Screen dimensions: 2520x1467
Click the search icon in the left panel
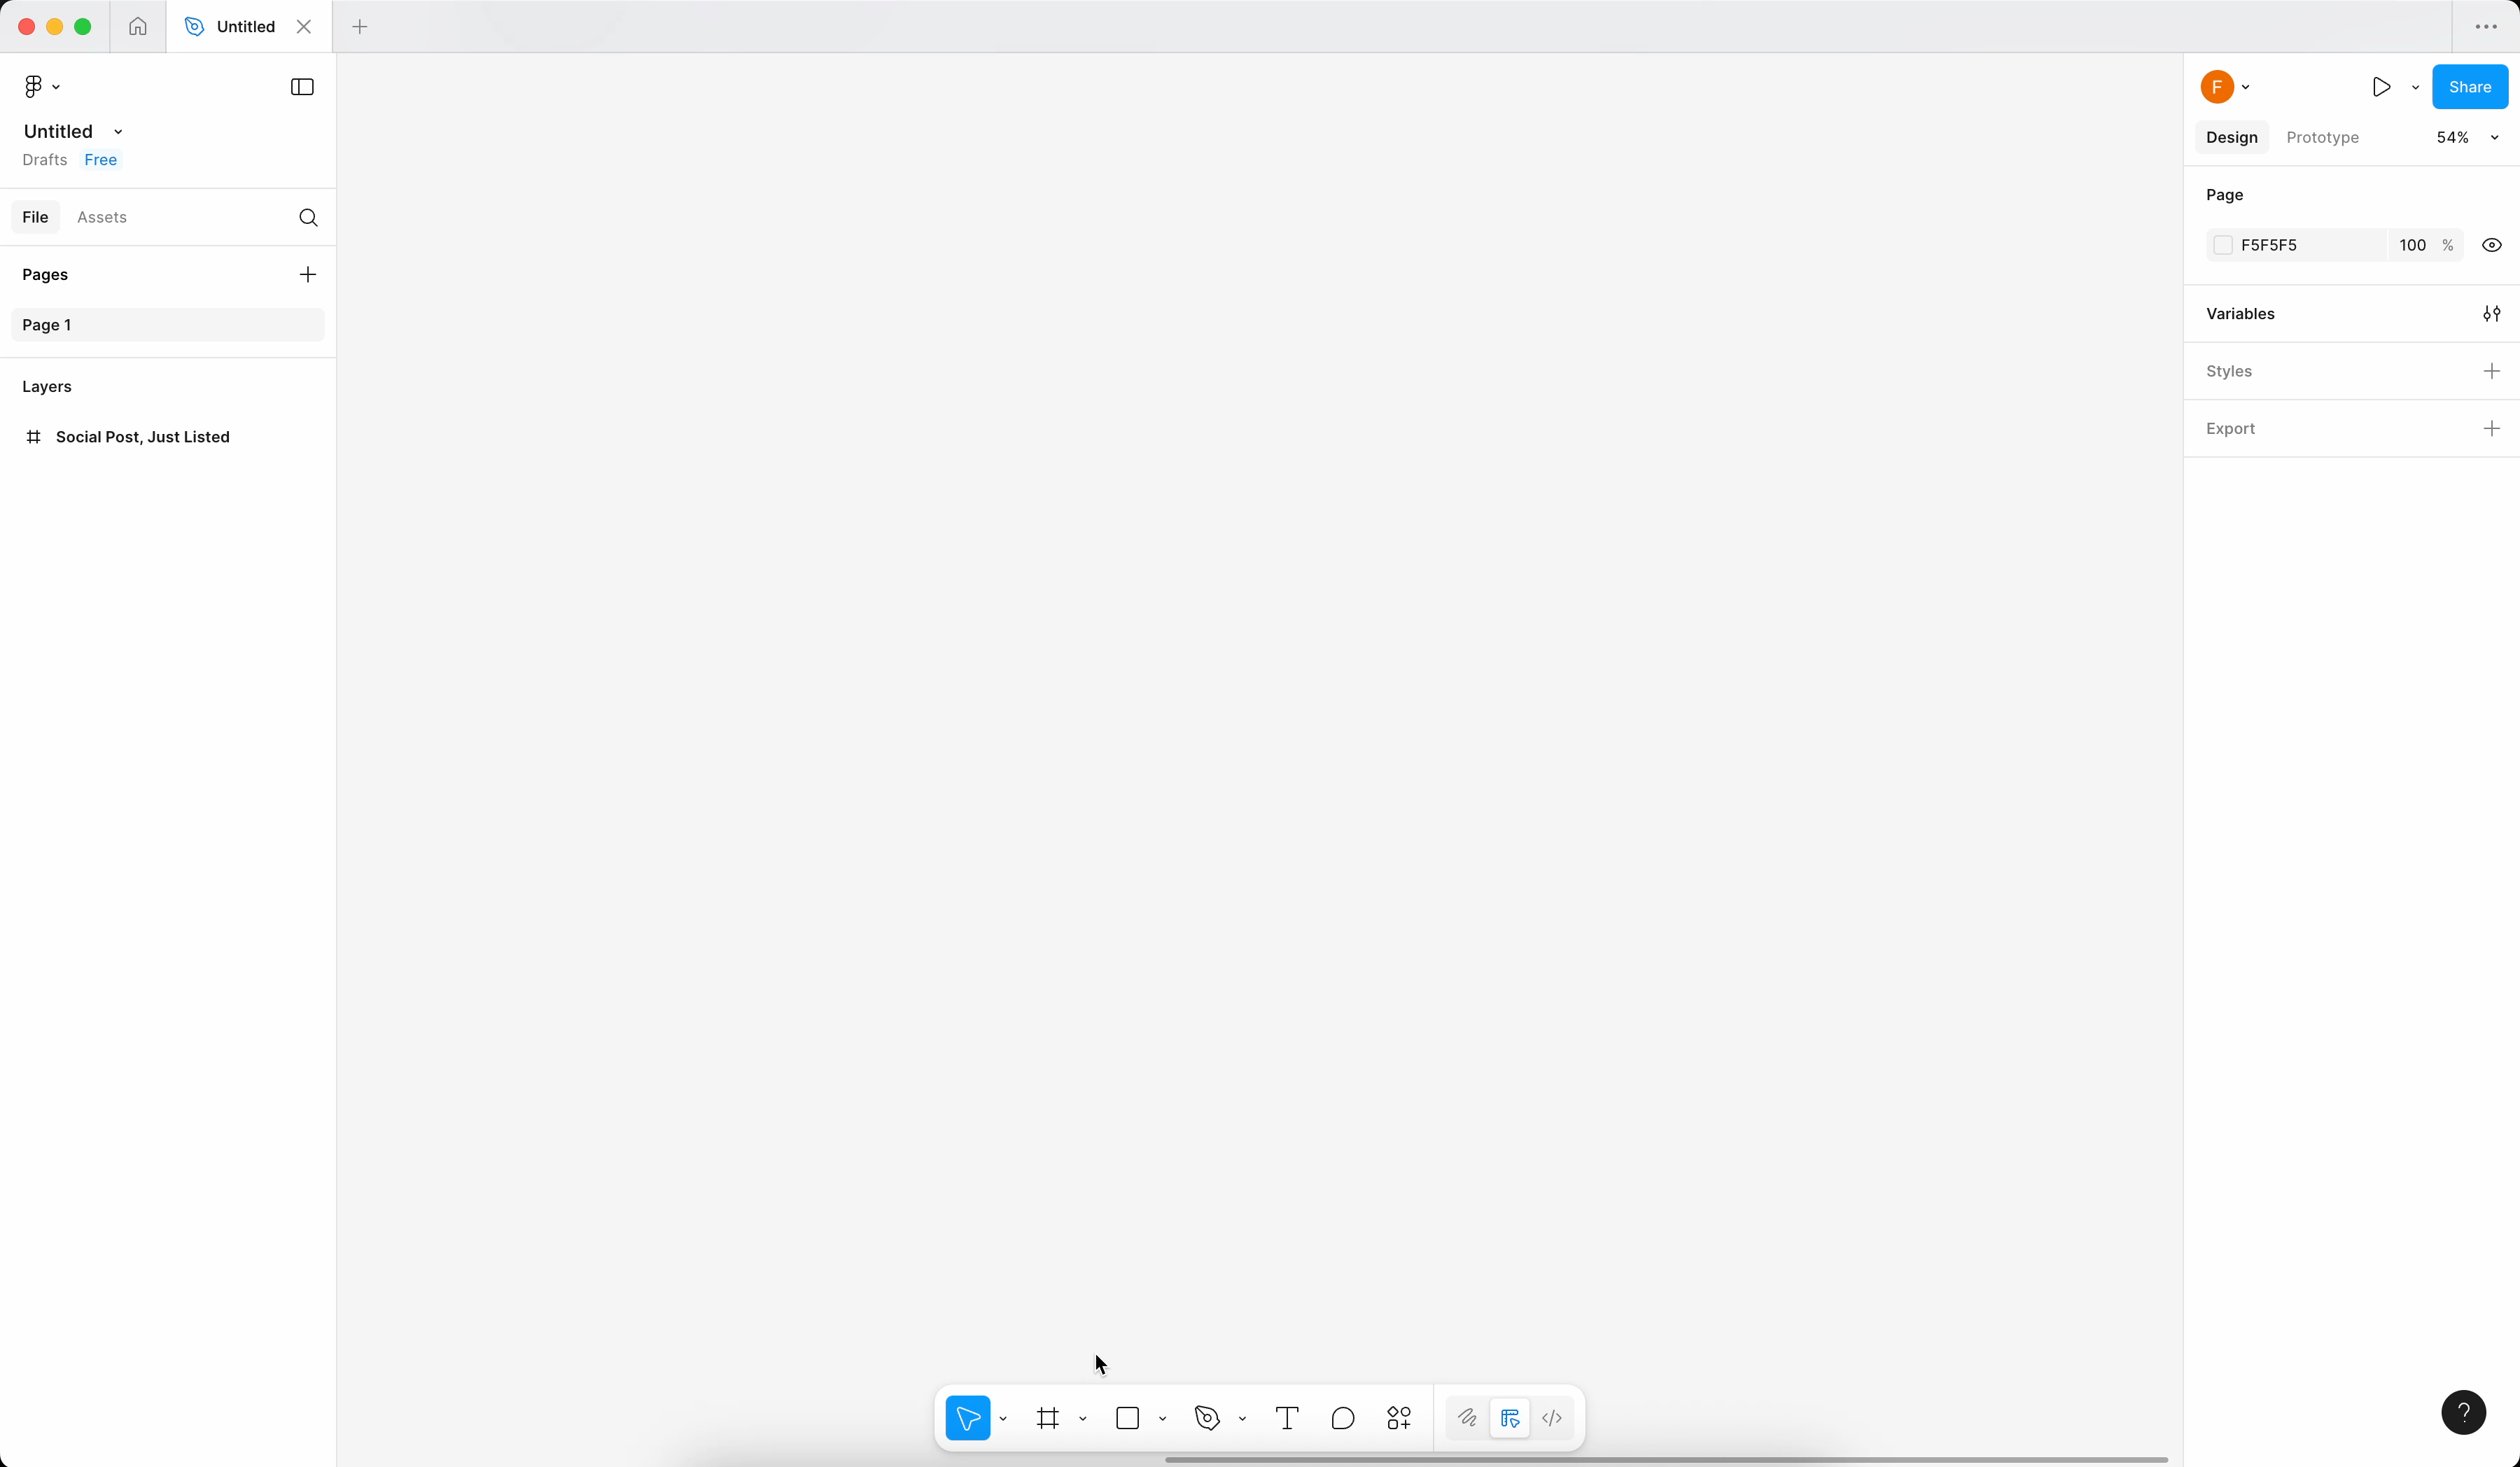[x=308, y=217]
